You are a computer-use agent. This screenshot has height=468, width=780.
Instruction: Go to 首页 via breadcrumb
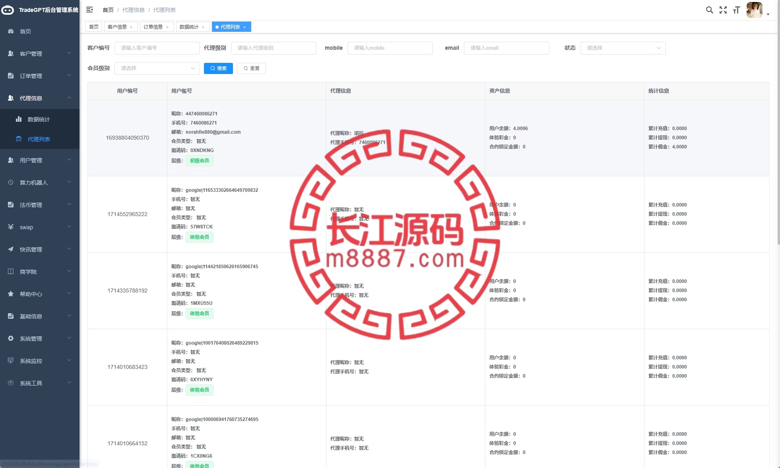[x=108, y=10]
